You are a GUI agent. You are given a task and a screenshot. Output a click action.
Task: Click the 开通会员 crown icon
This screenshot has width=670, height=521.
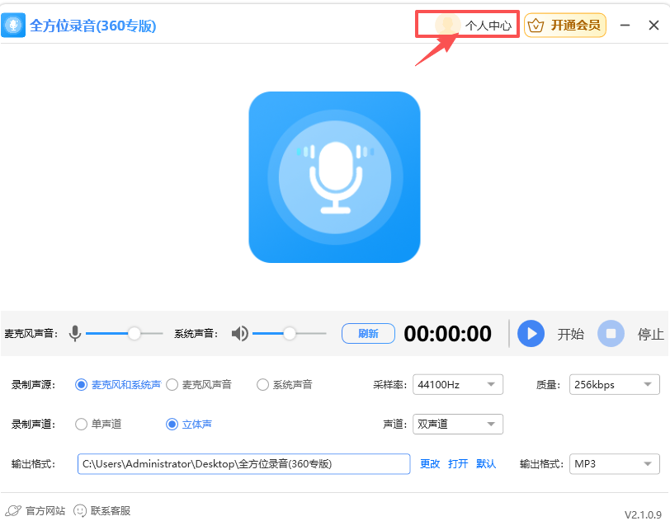click(536, 26)
